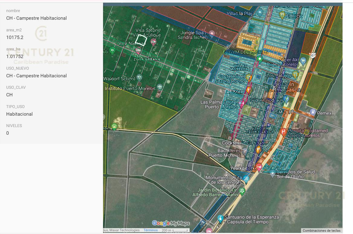The height and width of the screenshot is (234, 353).
Task: Click the green paw print marker
Action: [114, 126]
